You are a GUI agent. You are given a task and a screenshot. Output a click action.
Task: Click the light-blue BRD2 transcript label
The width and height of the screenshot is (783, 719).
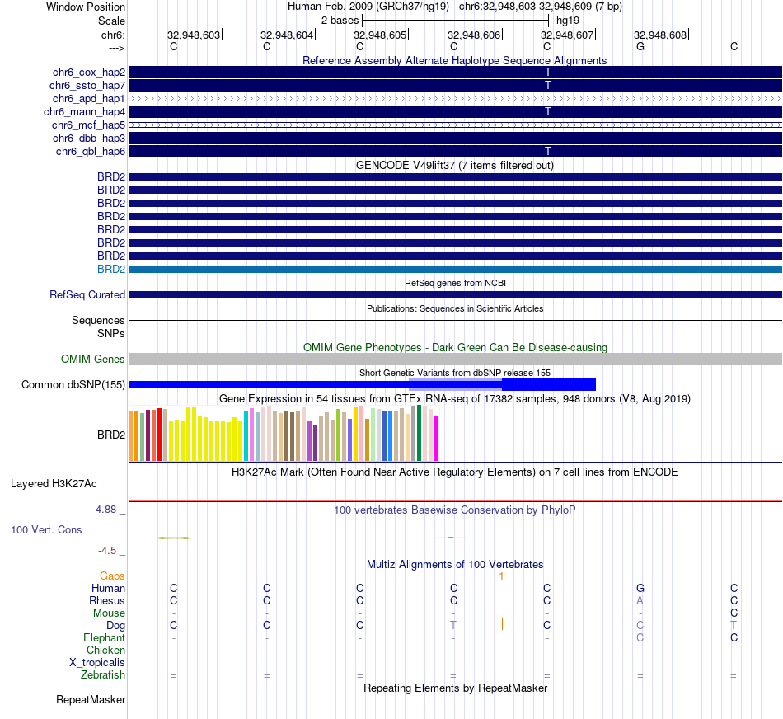point(111,269)
